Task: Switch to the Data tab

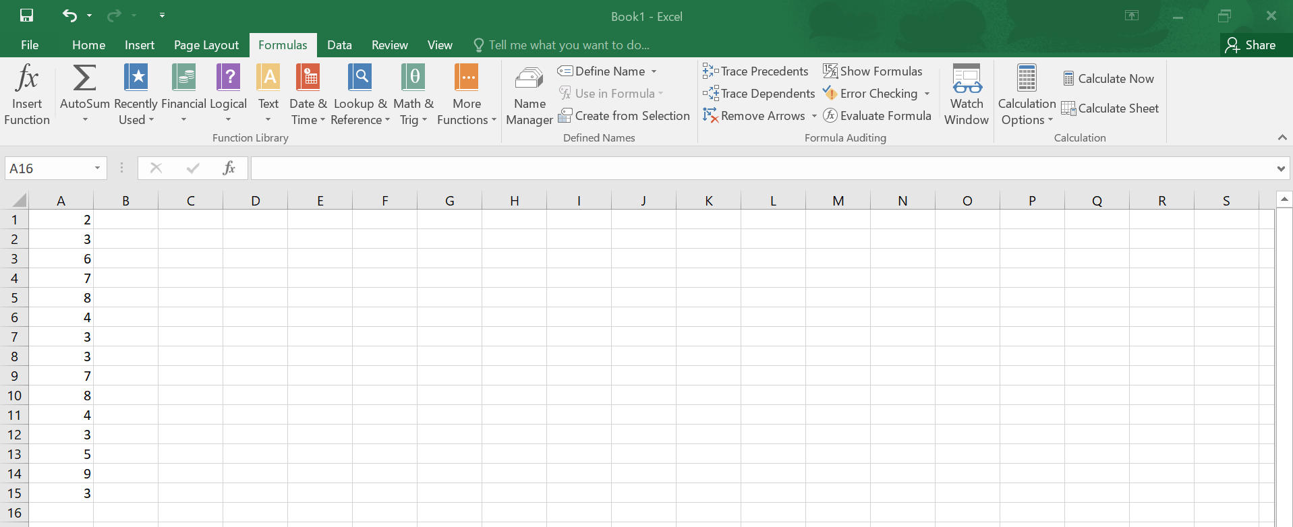Action: click(339, 44)
